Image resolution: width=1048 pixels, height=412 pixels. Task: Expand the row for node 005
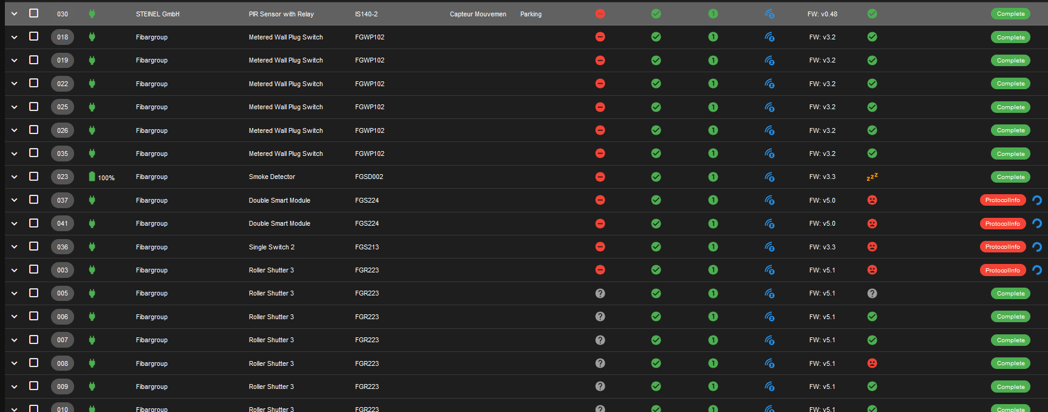click(14, 293)
